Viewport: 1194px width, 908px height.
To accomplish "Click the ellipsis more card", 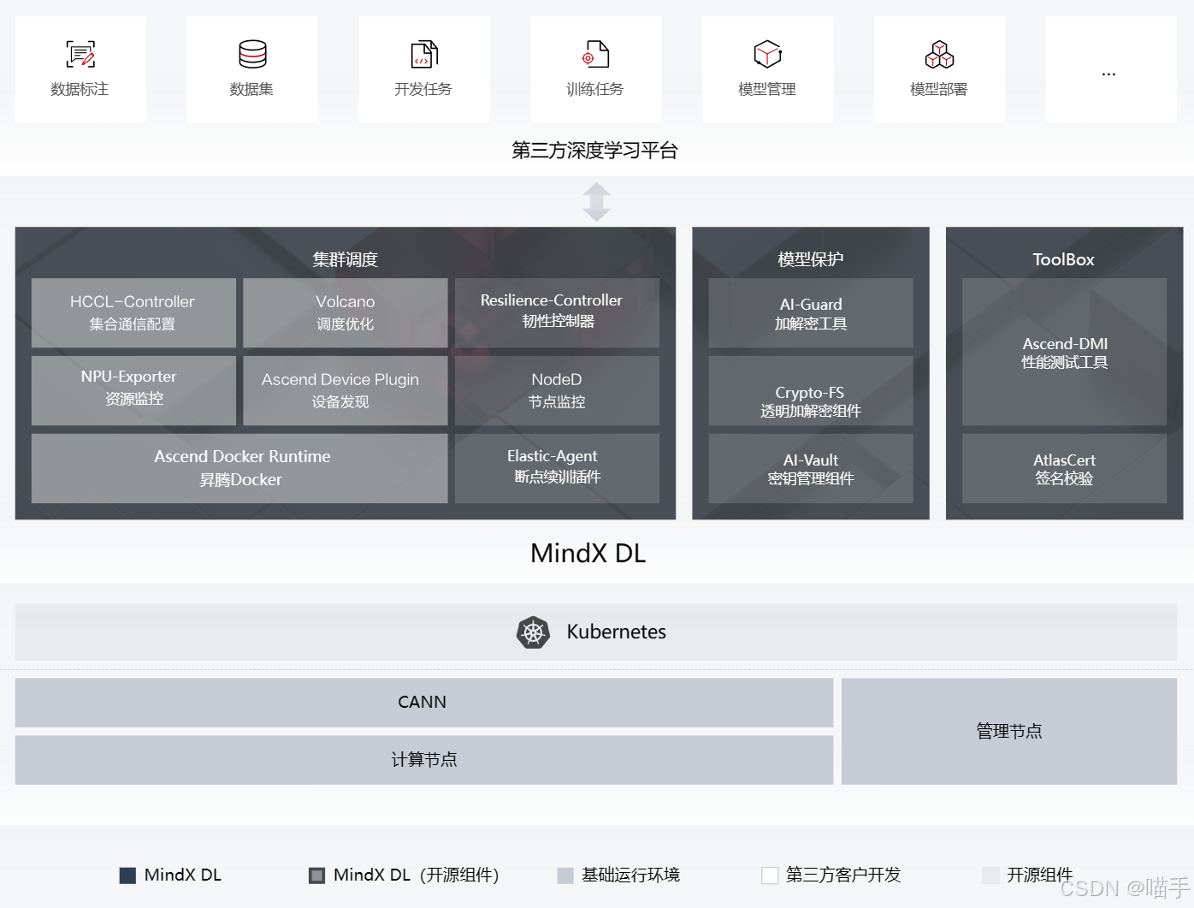I will pyautogui.click(x=1111, y=69).
